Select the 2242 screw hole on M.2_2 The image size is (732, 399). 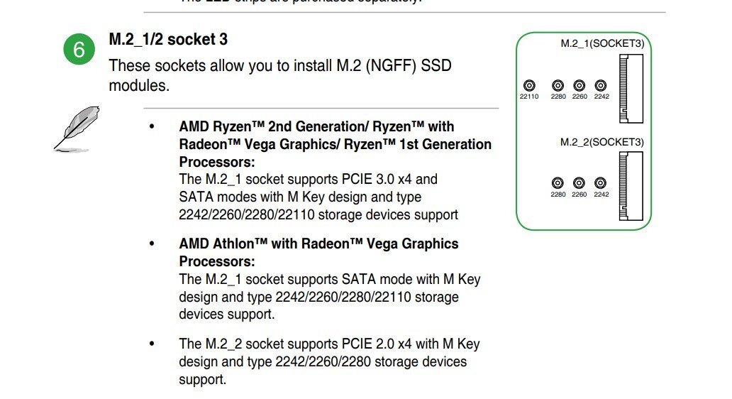click(x=600, y=182)
